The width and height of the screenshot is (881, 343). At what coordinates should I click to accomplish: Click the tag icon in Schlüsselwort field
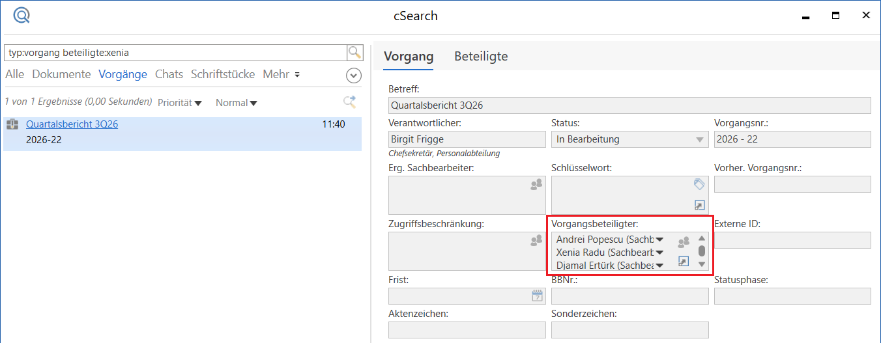coord(699,184)
